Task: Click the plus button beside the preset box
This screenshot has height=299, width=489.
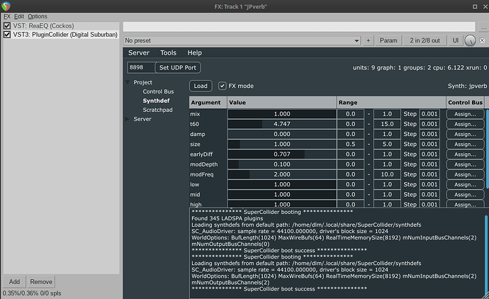Action: point(369,40)
